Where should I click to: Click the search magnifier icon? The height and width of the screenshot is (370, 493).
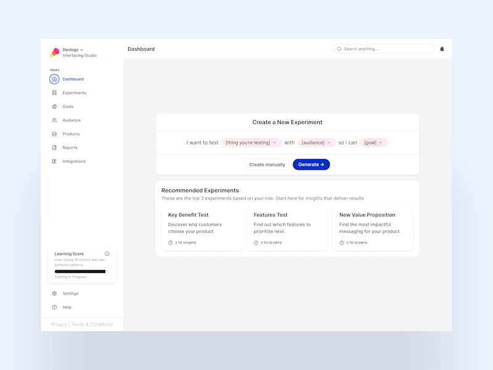pyautogui.click(x=340, y=49)
